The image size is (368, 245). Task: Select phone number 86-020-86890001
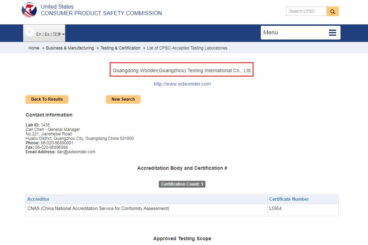(57, 143)
